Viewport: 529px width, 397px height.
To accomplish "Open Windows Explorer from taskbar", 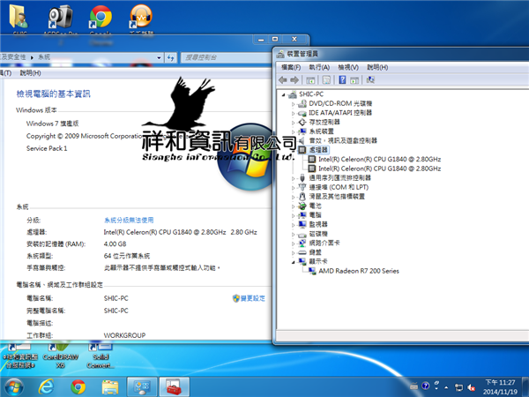I will 110,387.
